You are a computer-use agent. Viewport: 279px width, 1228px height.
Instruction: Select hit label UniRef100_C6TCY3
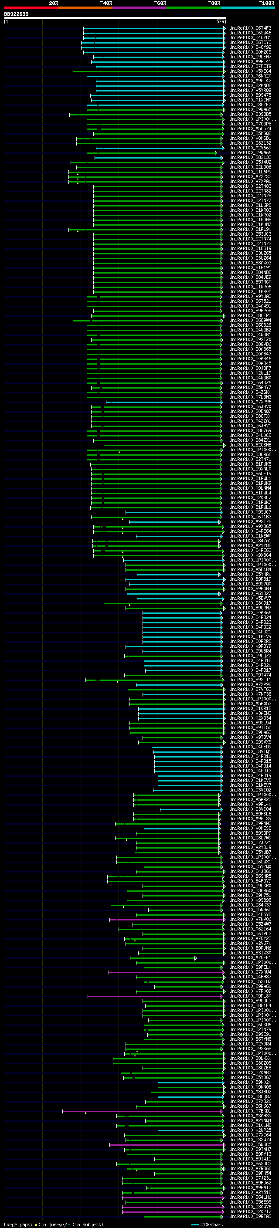[x=250, y=43]
